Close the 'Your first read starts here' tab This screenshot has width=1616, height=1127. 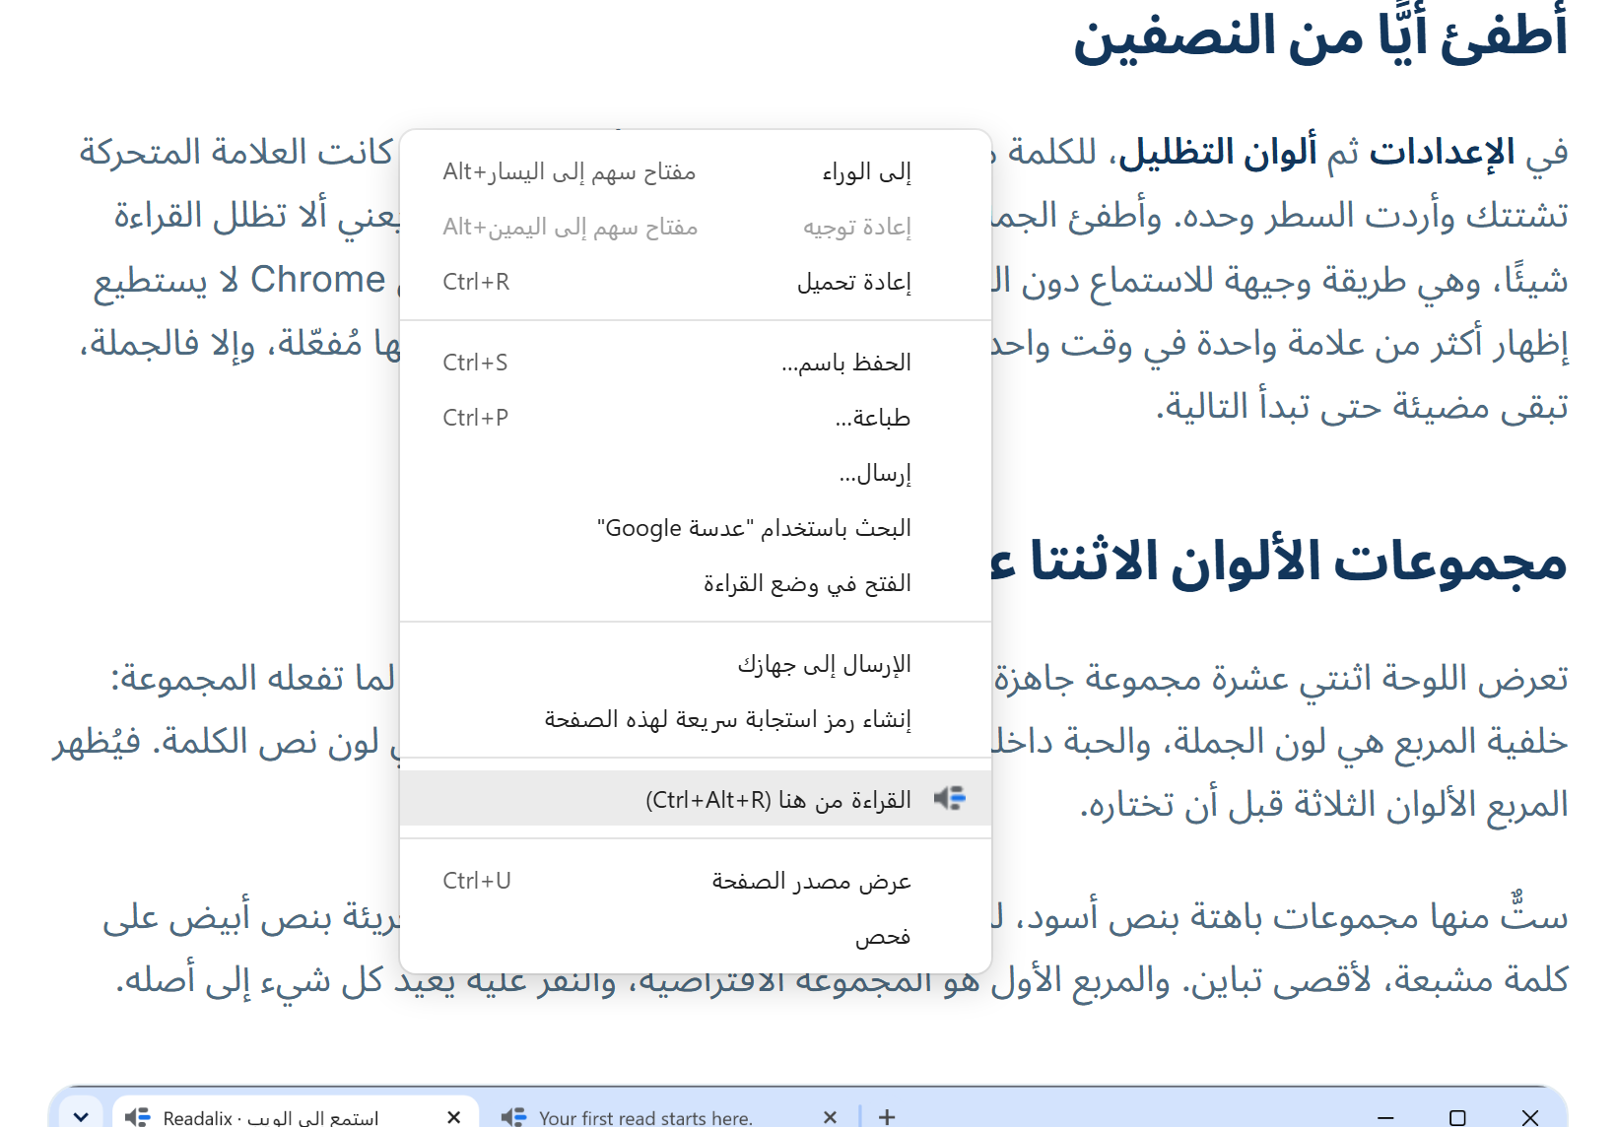[x=830, y=1117]
